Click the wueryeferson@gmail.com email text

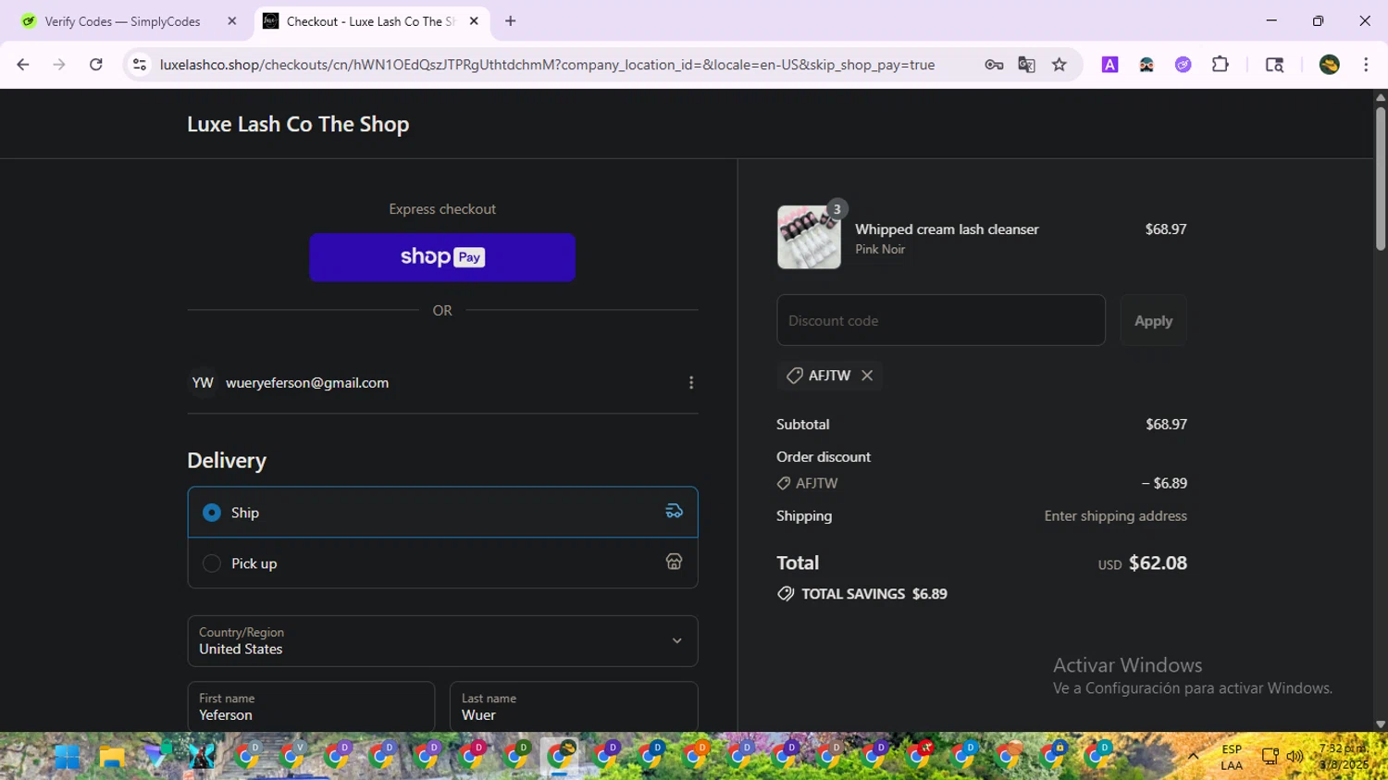click(x=307, y=383)
